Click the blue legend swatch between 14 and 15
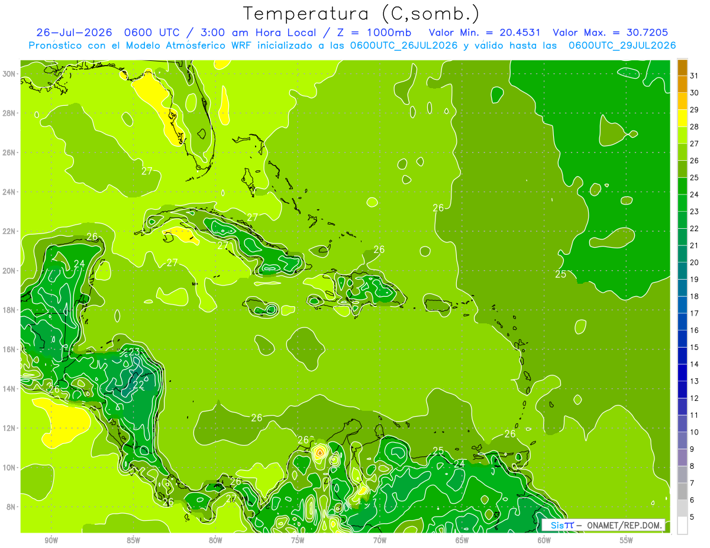Image resolution: width=710 pixels, height=548 pixels. (x=682, y=356)
